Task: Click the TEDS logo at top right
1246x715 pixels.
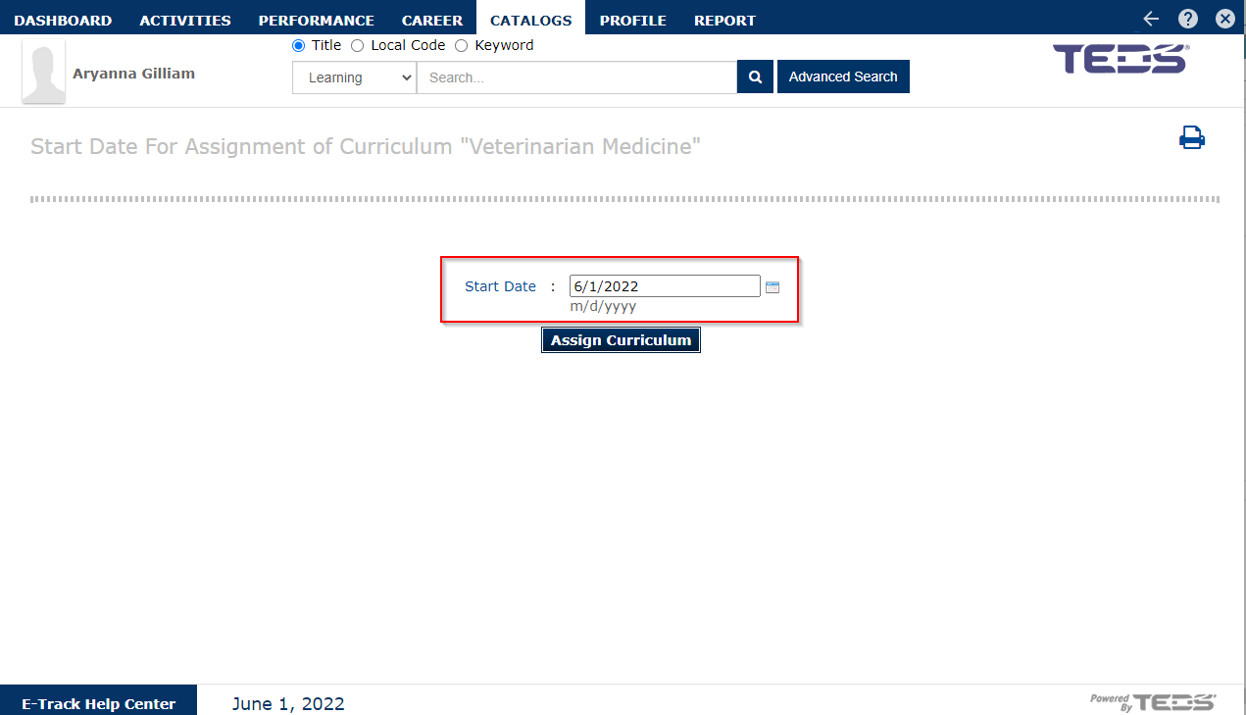Action: click(1121, 59)
